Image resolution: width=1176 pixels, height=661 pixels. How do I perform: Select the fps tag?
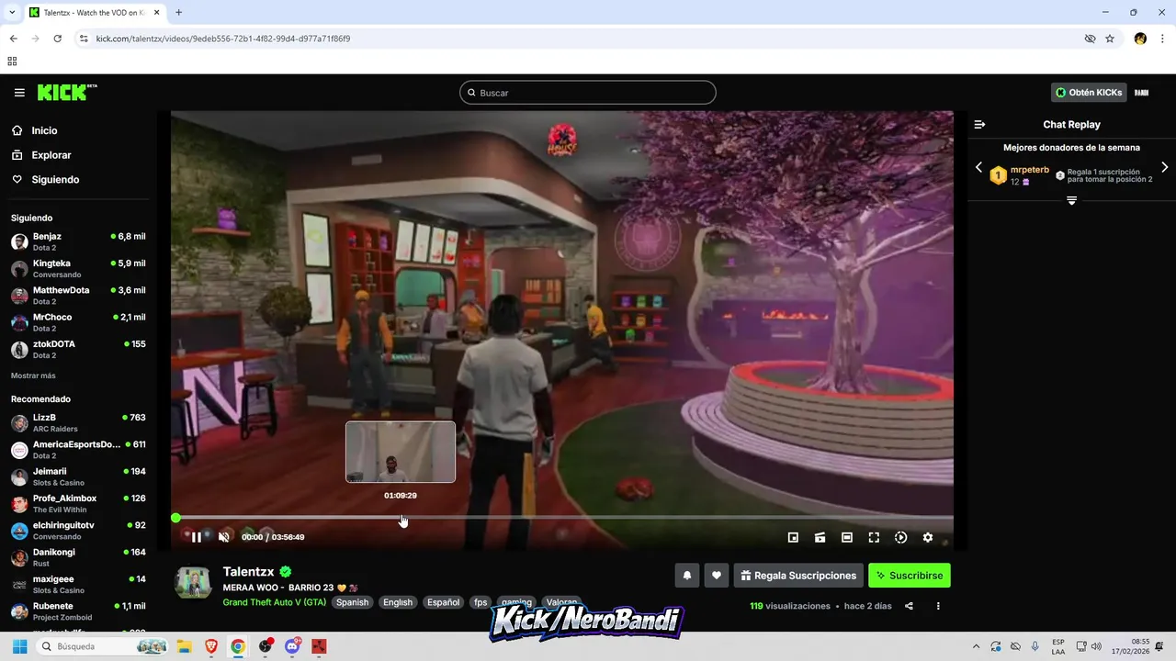481,602
